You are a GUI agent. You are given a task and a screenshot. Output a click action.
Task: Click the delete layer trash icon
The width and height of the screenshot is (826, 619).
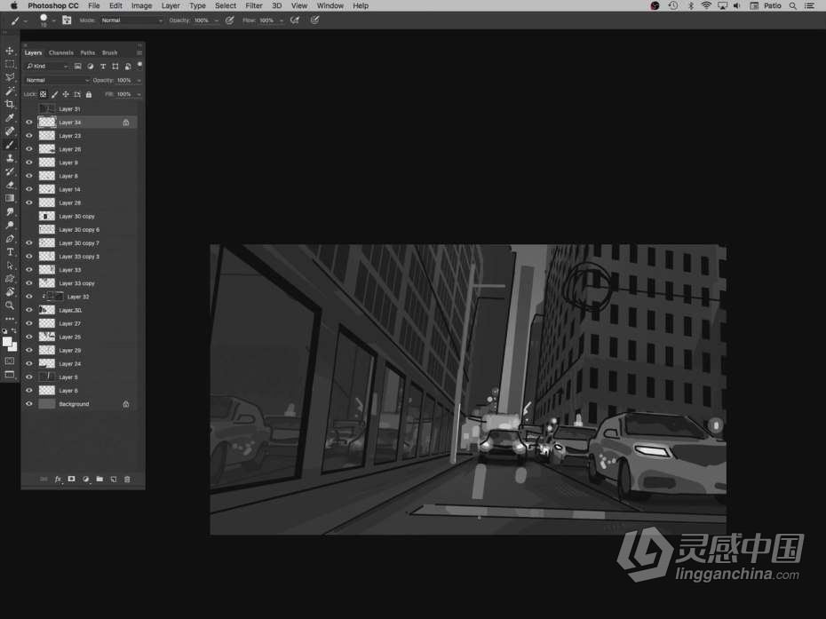pyautogui.click(x=127, y=480)
